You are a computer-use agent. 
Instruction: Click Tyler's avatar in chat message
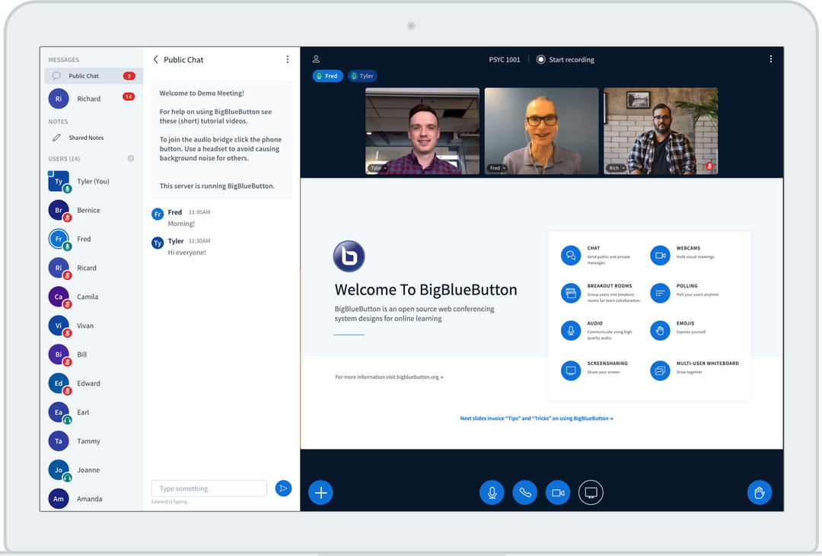(158, 243)
